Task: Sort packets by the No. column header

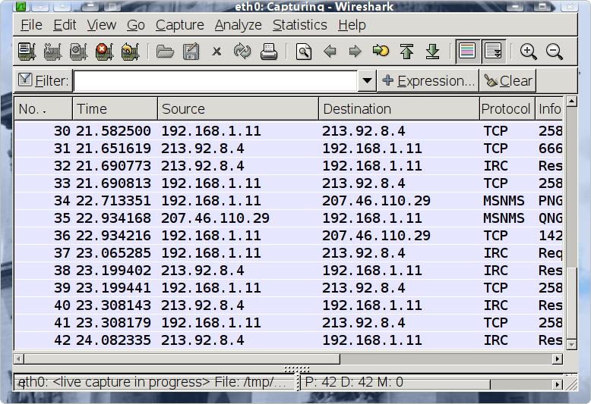Action: pyautogui.click(x=43, y=108)
